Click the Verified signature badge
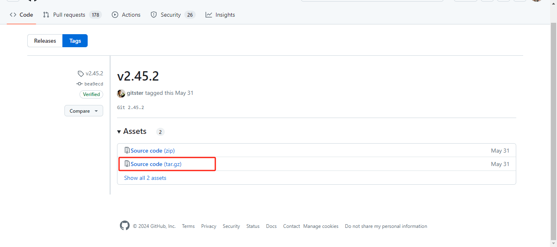The width and height of the screenshot is (557, 247). click(91, 94)
